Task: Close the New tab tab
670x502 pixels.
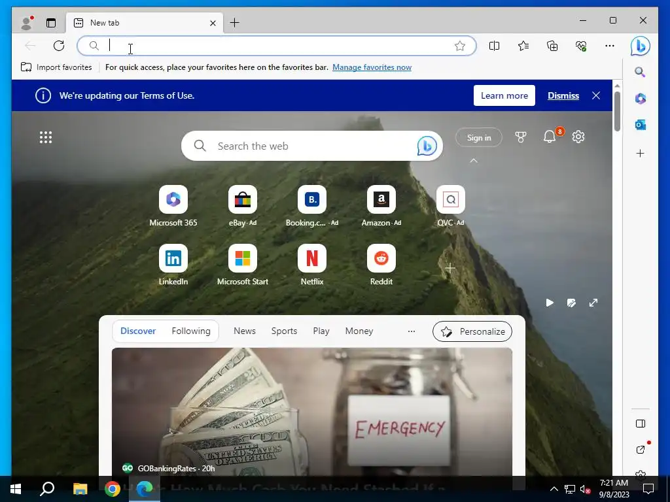Action: (x=213, y=23)
